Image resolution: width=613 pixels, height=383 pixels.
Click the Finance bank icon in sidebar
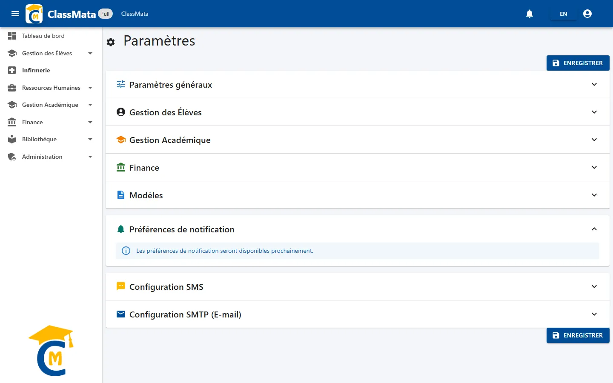point(12,122)
